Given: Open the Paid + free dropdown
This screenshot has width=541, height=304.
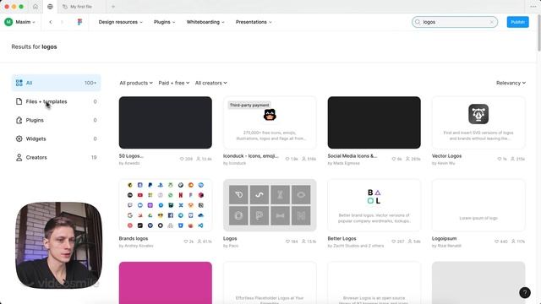Looking at the screenshot, I should tap(174, 83).
